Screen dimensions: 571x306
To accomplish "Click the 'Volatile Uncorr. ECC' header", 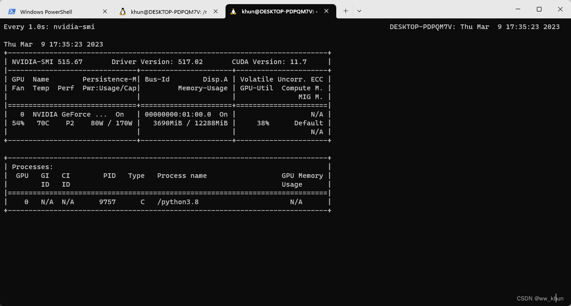I will coord(282,79).
